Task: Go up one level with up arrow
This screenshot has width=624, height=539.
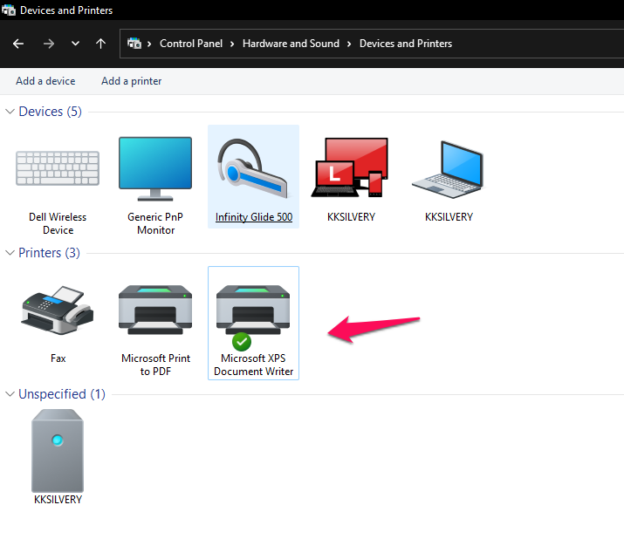Action: tap(100, 44)
